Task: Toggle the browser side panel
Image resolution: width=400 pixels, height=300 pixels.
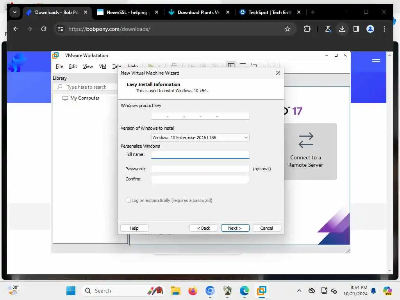Action: [x=356, y=29]
